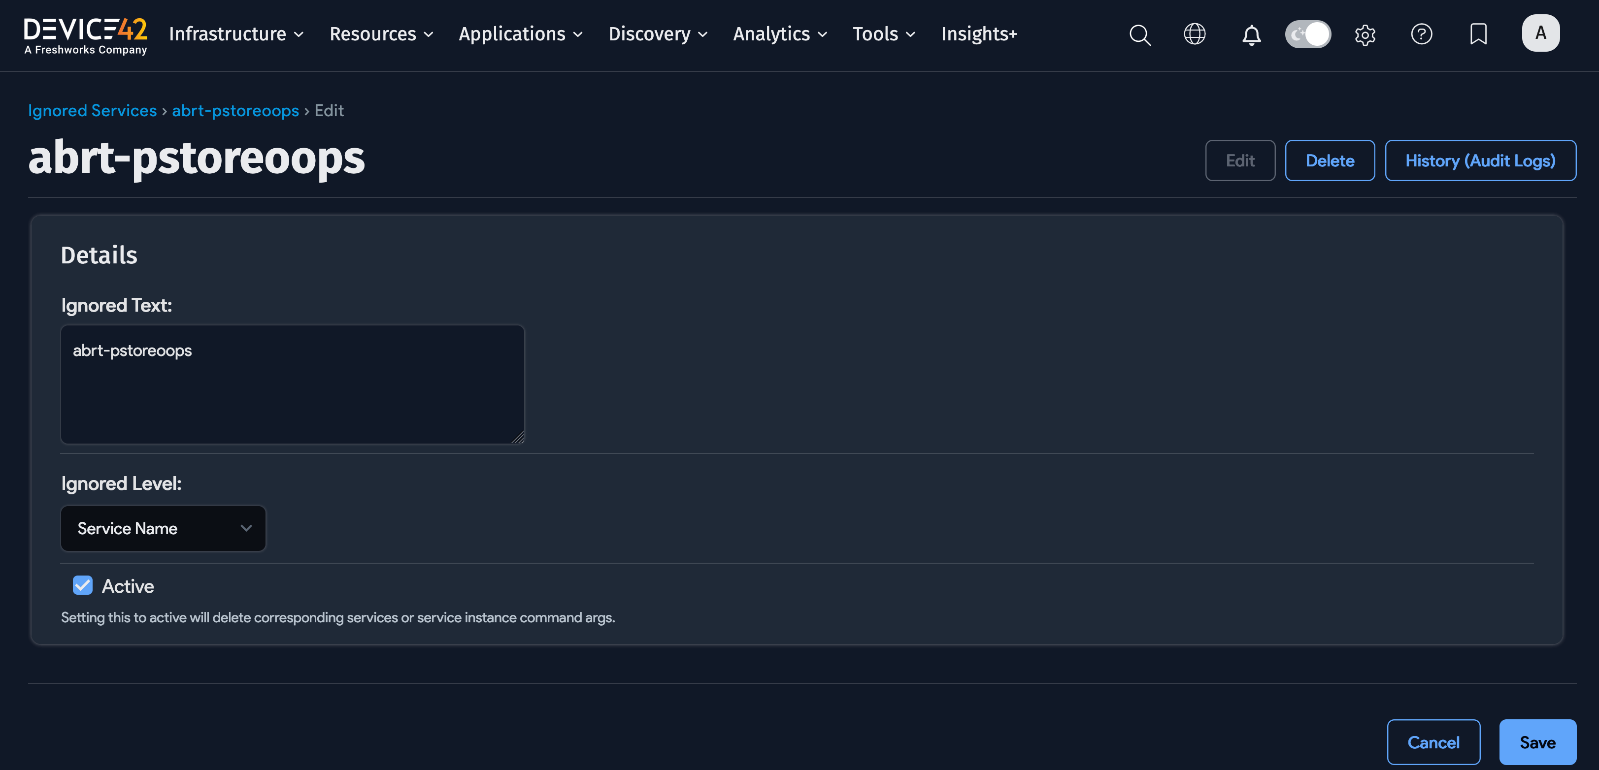1599x770 pixels.
Task: Click the globe language icon
Action: [1194, 34]
